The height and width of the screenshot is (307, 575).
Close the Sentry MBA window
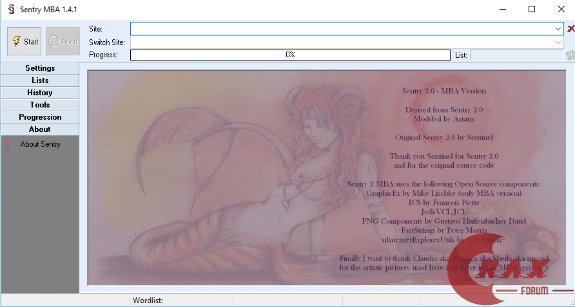click(561, 9)
